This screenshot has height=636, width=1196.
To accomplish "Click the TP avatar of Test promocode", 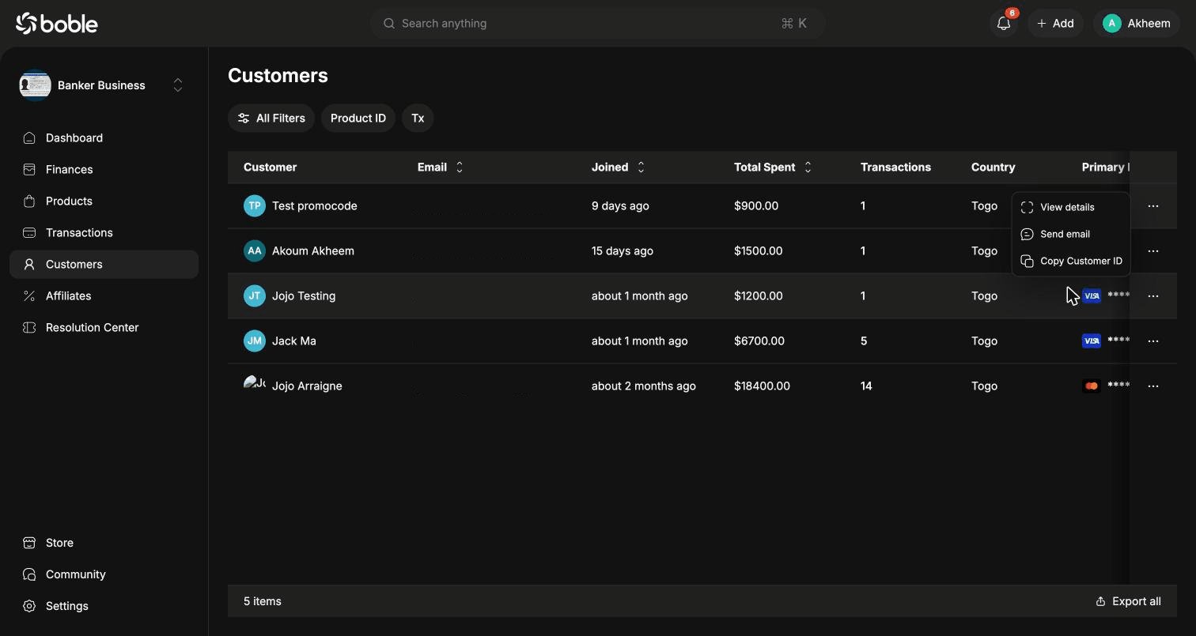I will click(255, 205).
